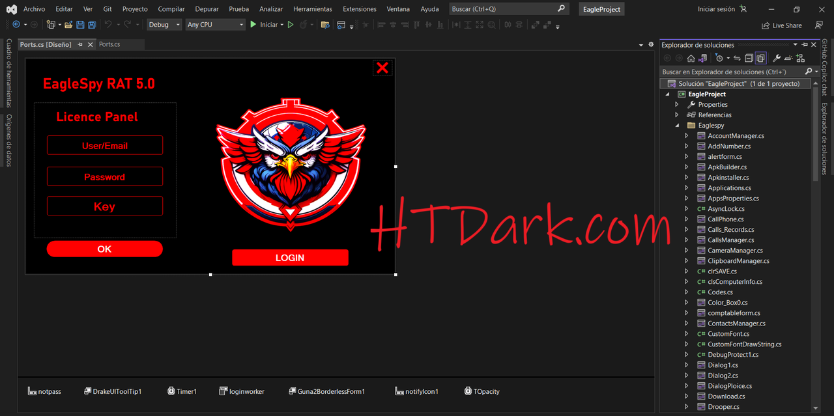Click the View Class Diagram icon

point(800,58)
